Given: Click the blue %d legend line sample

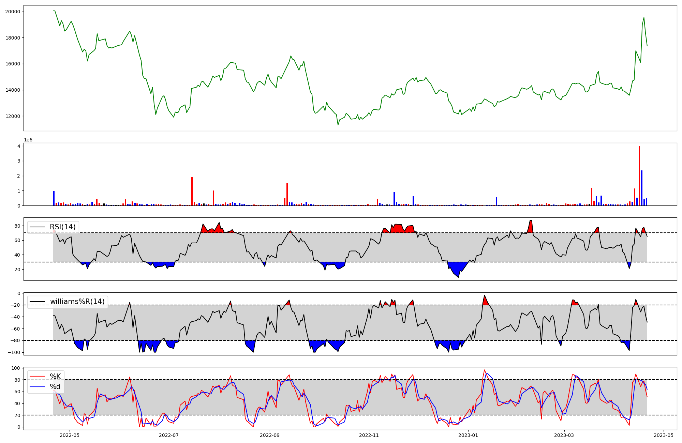Looking at the screenshot, I should (x=37, y=387).
